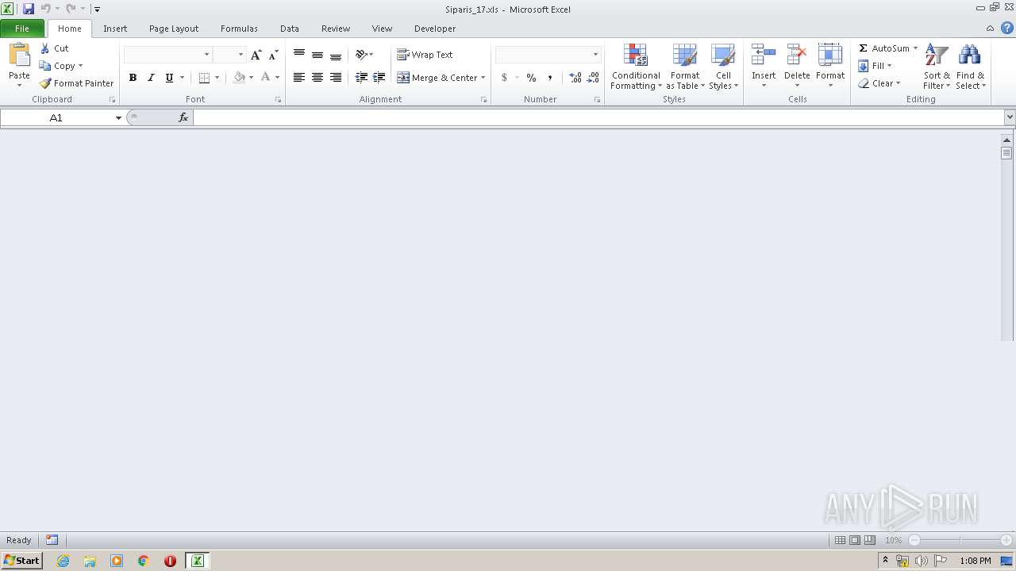This screenshot has height=571, width=1016.
Task: Expand Merge & Center dropdown arrow
Action: click(483, 78)
